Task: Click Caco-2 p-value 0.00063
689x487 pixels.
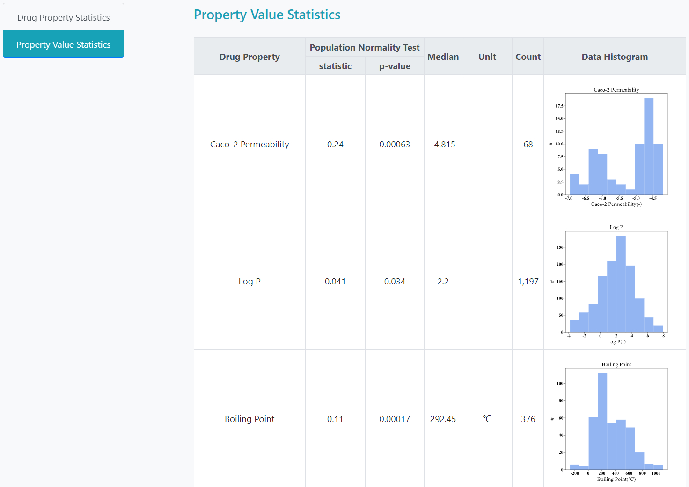Action: [395, 144]
